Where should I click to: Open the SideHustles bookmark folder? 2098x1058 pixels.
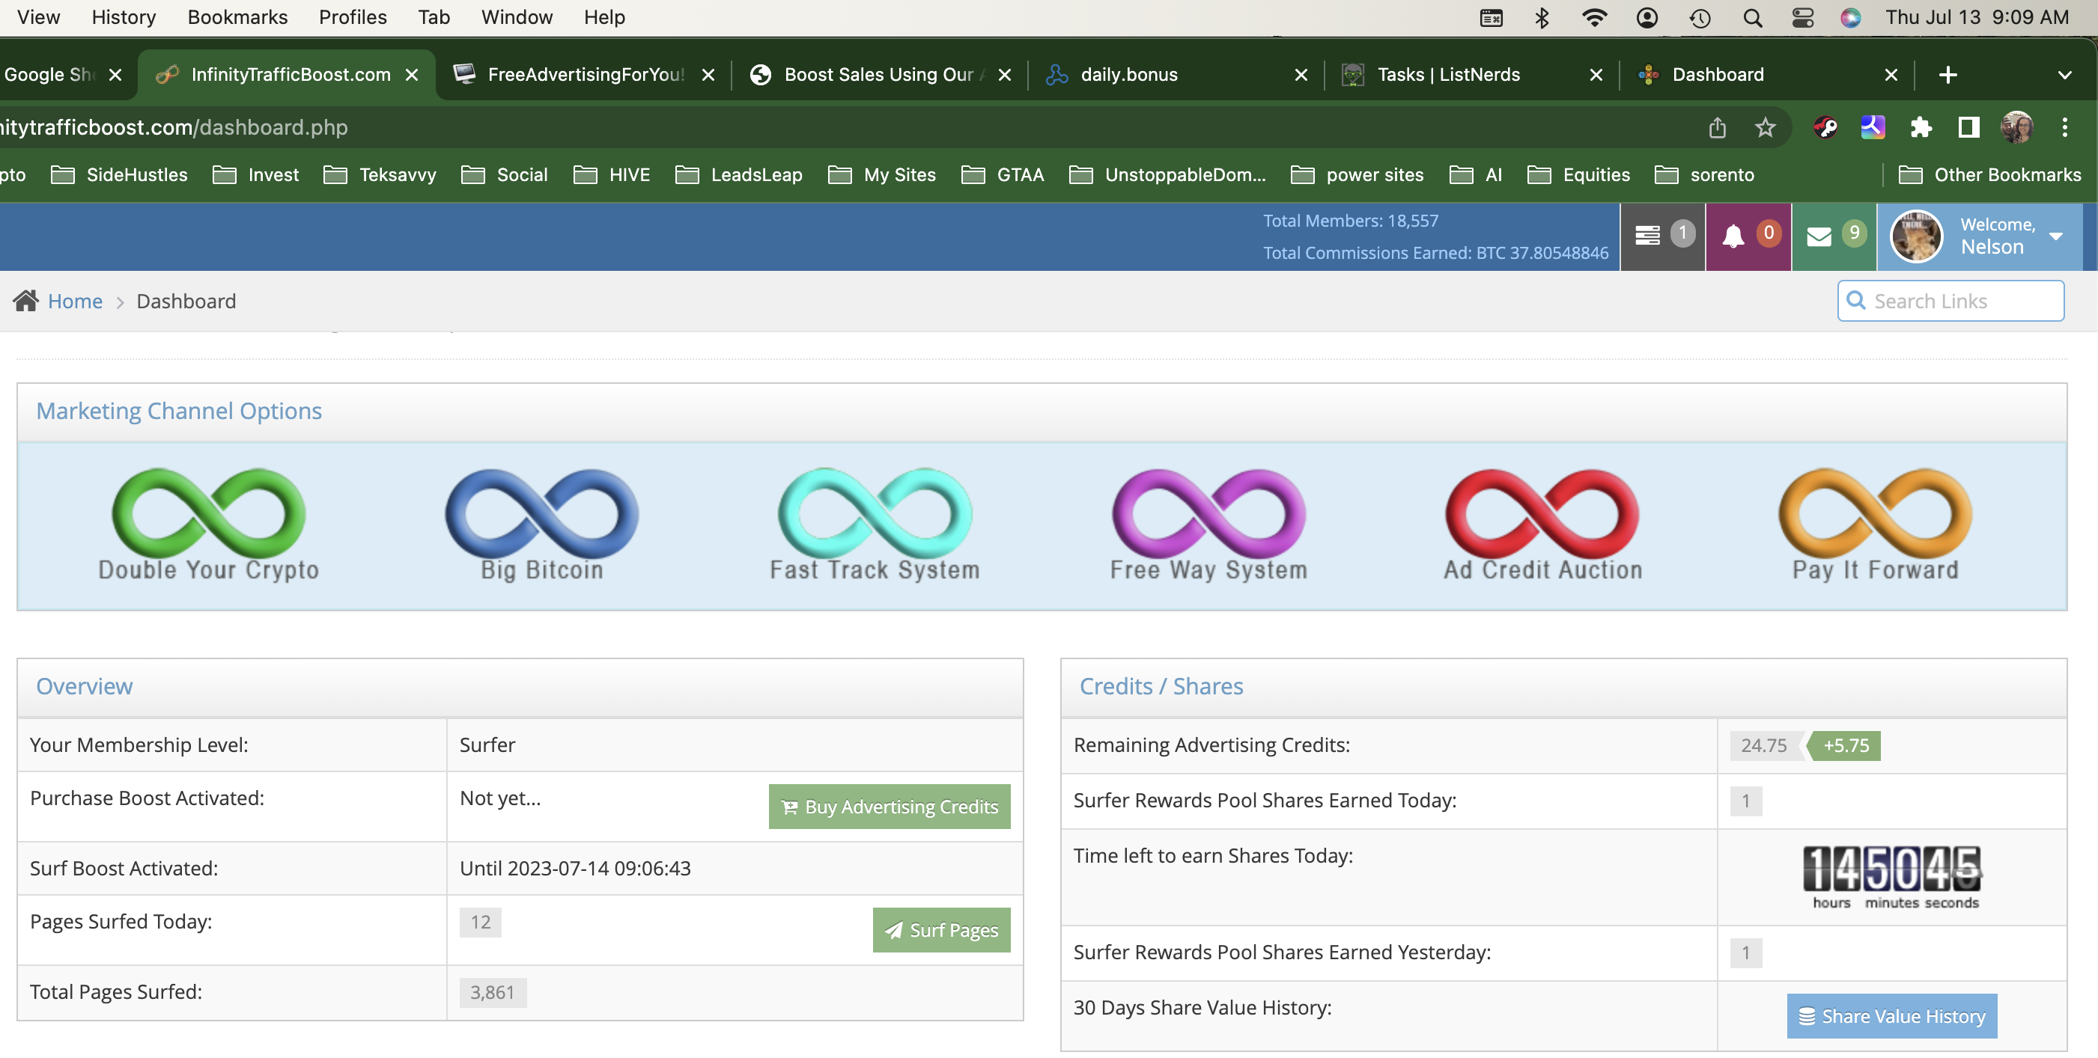pos(119,175)
